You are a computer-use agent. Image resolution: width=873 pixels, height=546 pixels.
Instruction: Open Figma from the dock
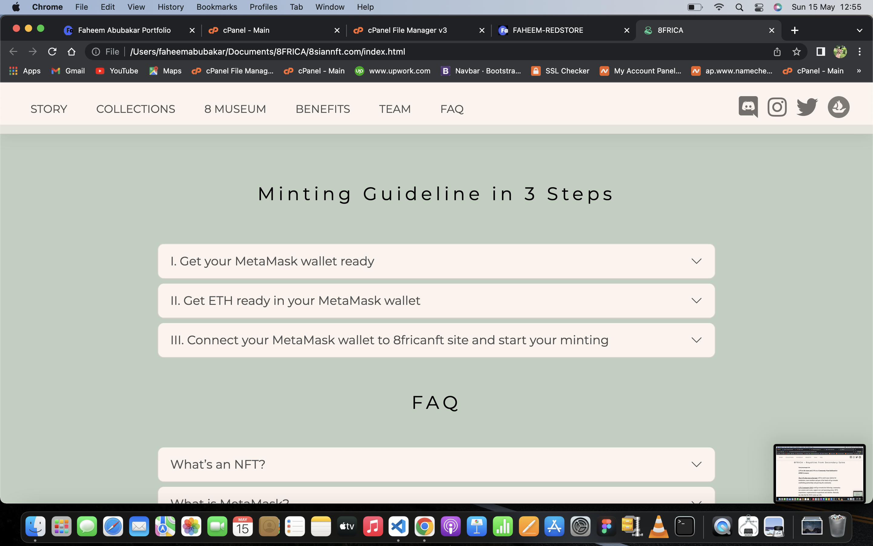tap(607, 526)
